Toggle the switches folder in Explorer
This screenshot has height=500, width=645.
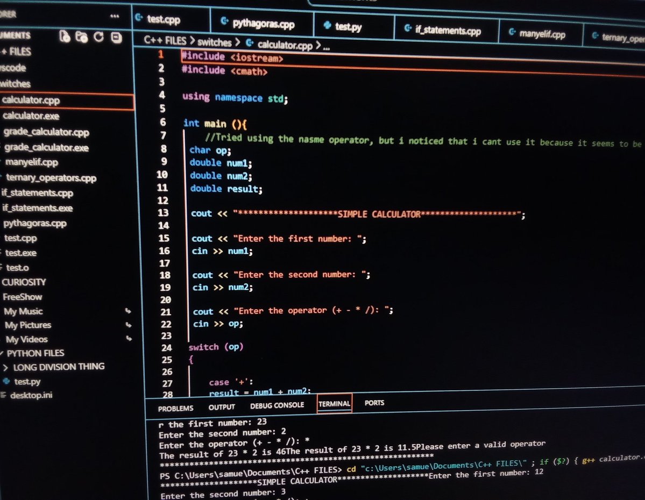tap(15, 83)
